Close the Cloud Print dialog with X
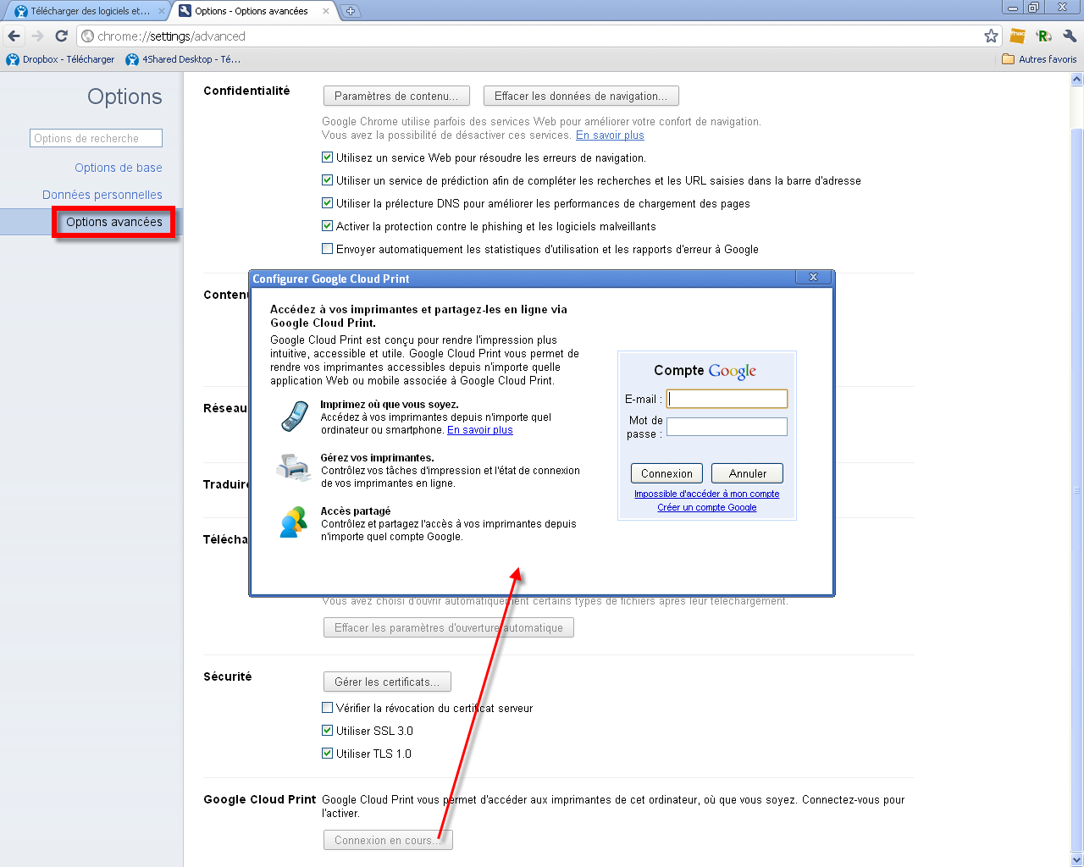Viewport: 1084px width, 867px height. [813, 278]
